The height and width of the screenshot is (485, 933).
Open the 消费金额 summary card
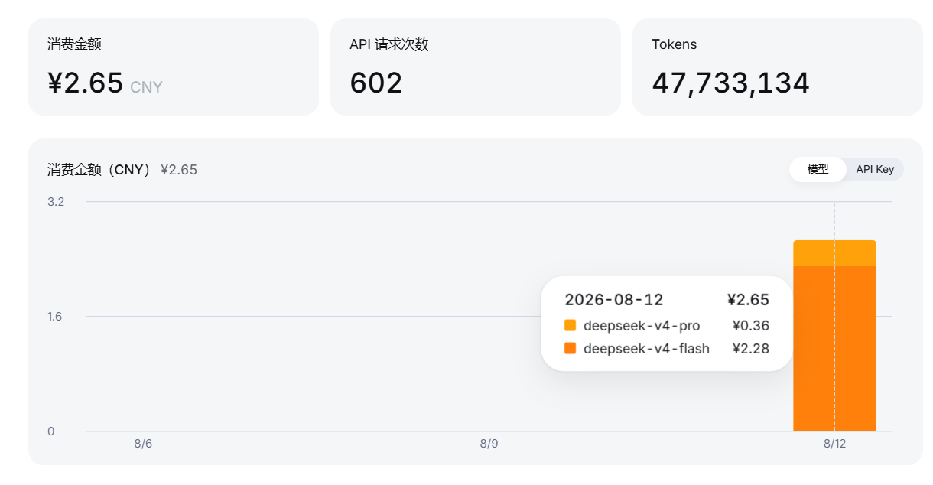point(174,67)
